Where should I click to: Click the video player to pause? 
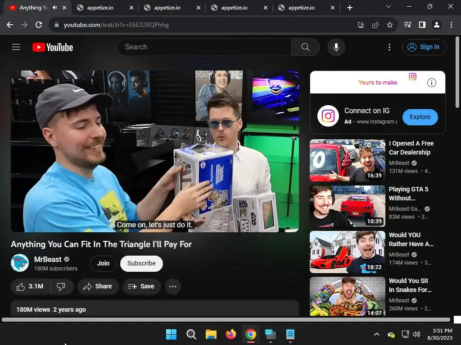(x=155, y=151)
